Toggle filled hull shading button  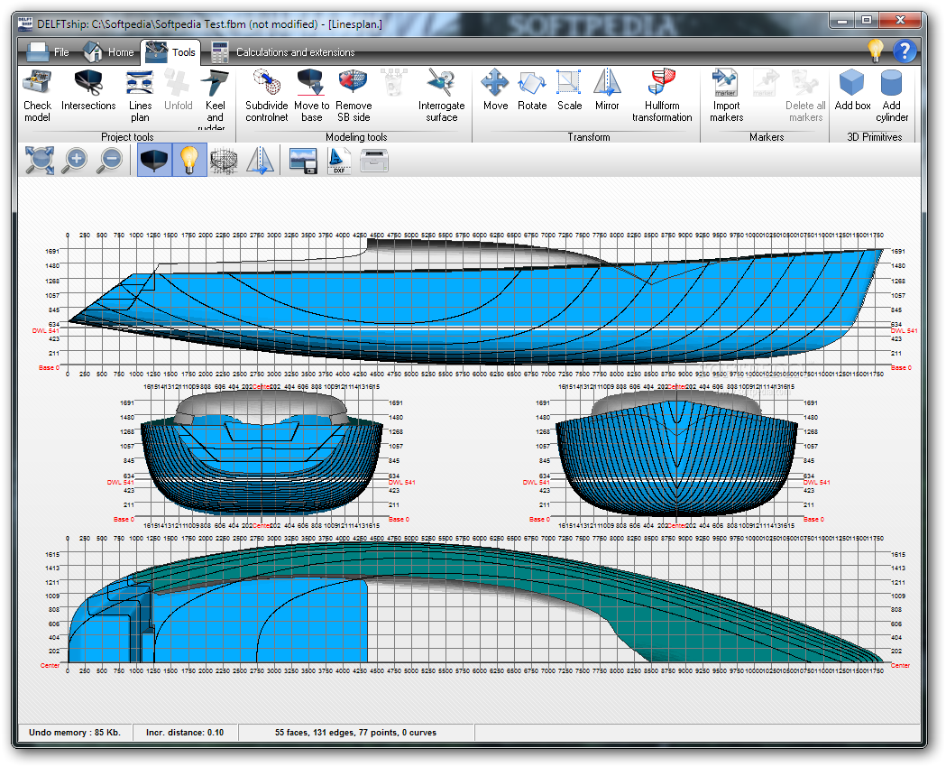coord(154,161)
